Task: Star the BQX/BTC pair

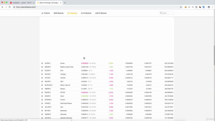Action: pos(42,92)
